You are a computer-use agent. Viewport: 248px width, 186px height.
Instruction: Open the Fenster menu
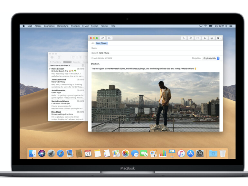(105, 26)
